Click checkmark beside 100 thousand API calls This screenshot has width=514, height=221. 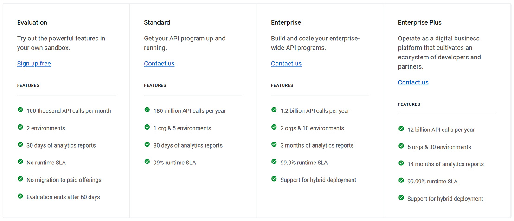20,110
